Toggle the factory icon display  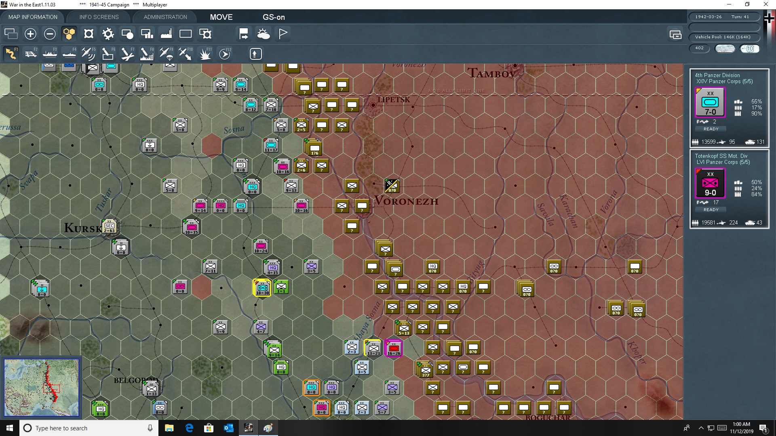pos(166,34)
